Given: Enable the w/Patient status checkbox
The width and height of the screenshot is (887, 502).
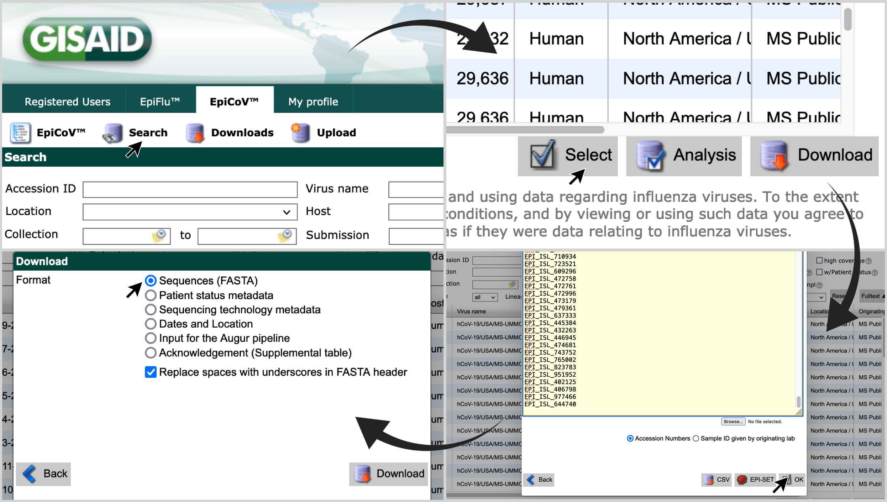Looking at the screenshot, I should pos(819,272).
